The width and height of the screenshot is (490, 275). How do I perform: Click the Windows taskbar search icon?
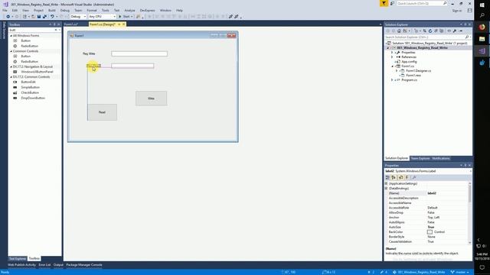(482, 15)
